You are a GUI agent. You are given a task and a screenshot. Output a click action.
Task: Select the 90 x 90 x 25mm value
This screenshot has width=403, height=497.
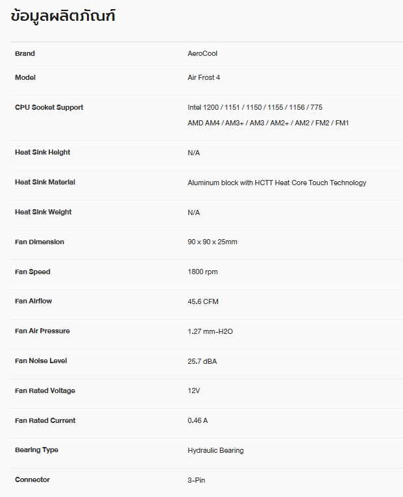tap(212, 242)
